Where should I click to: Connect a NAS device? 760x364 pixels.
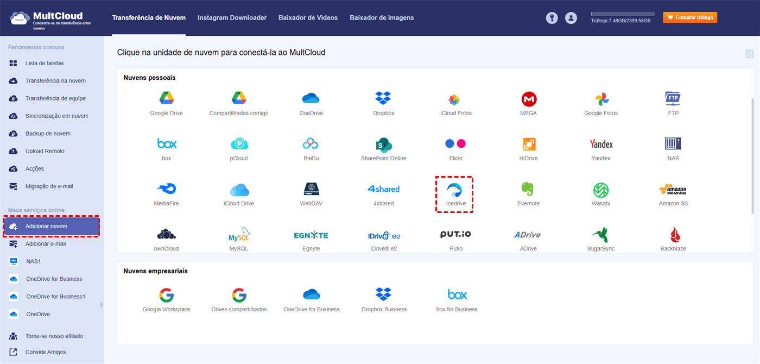pos(673,143)
